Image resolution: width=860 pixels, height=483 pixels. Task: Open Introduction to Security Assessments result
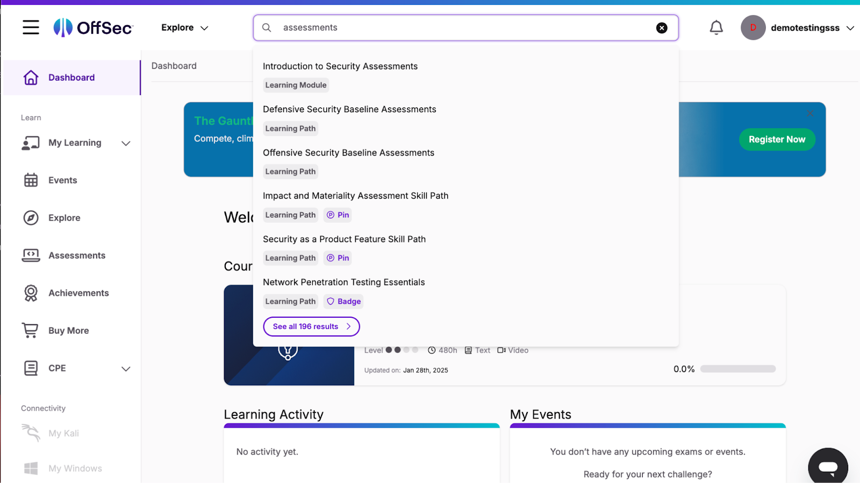(340, 67)
